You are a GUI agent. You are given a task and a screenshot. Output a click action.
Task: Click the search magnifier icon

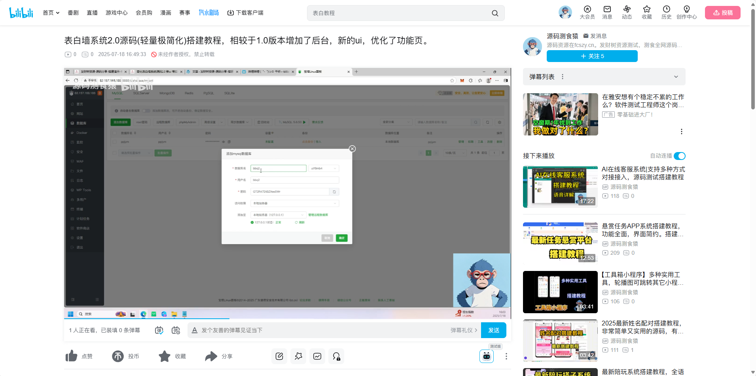(495, 13)
